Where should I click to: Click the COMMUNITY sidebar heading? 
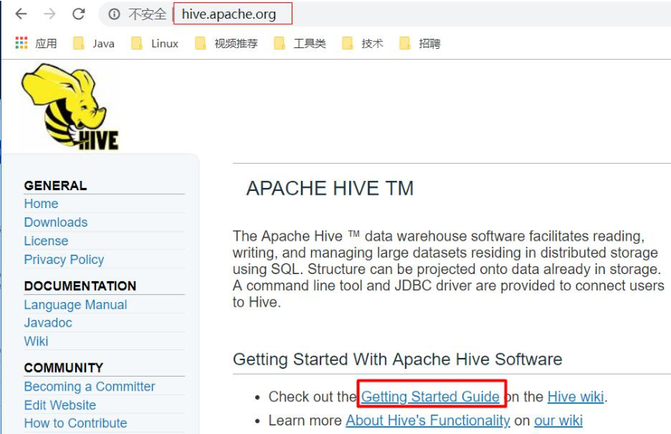pyautogui.click(x=64, y=367)
